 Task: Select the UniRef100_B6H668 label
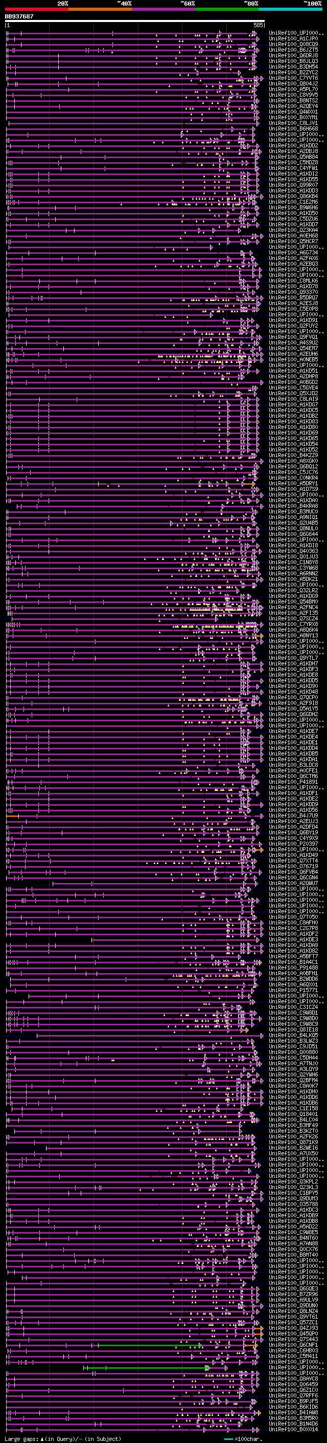click(x=293, y=128)
